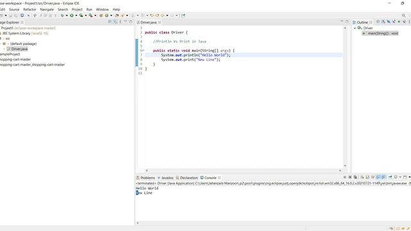The width and height of the screenshot is (411, 231).
Task: Click the Save toolbar icon
Action: [10, 15]
